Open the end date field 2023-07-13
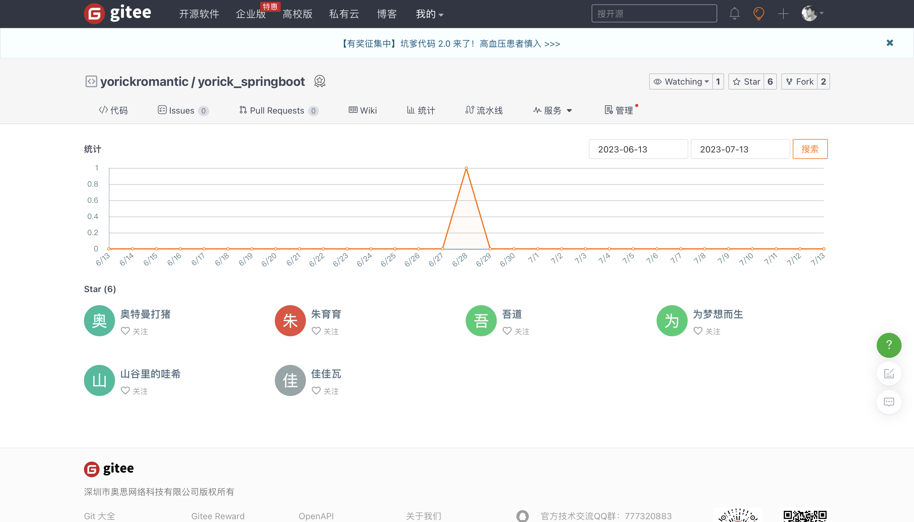The height and width of the screenshot is (522, 914). tap(740, 149)
